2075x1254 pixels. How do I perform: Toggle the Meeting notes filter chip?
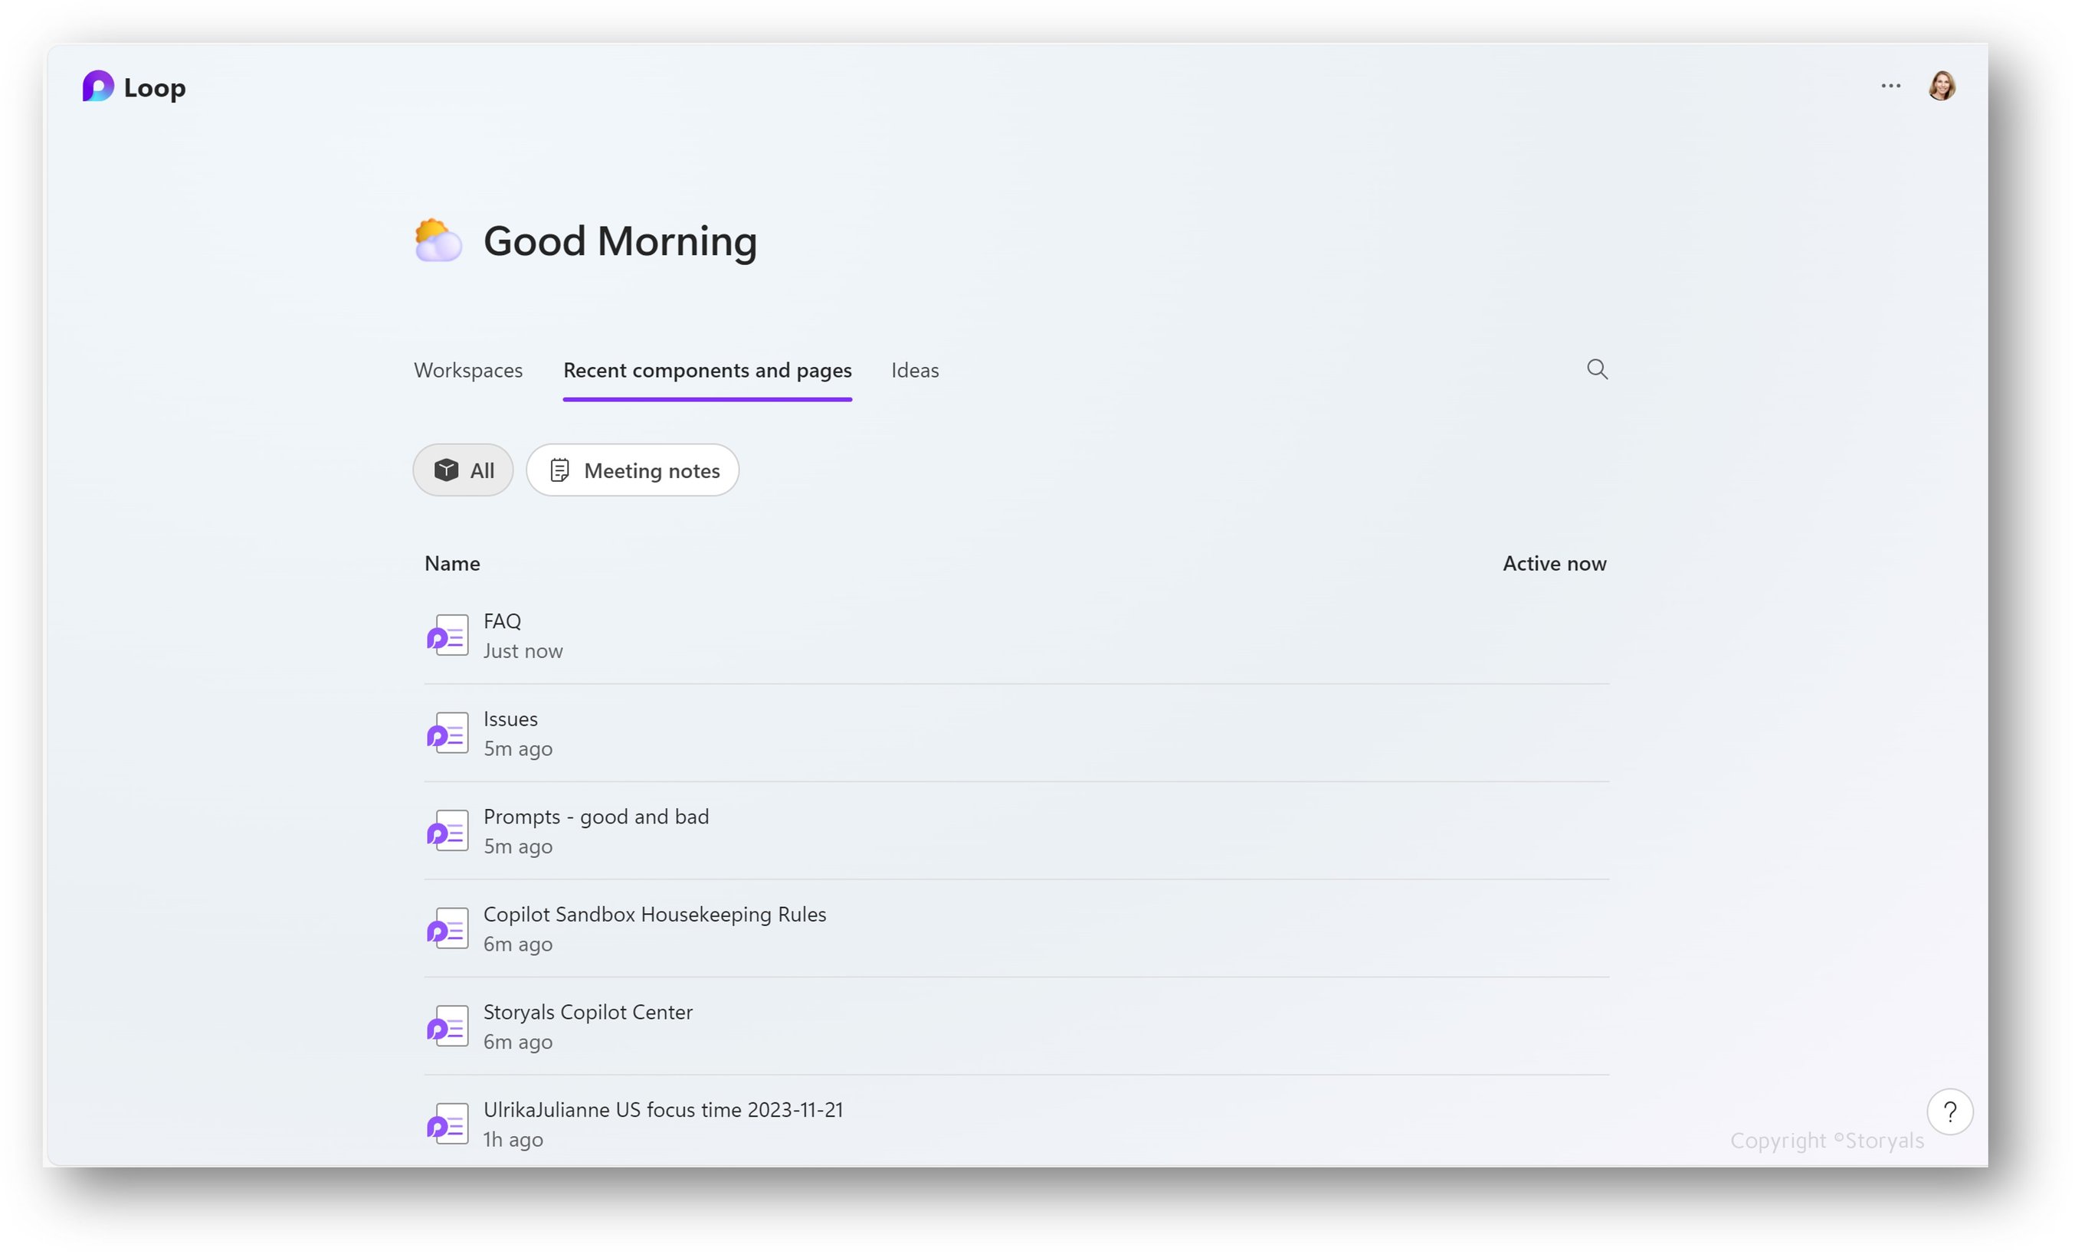click(632, 470)
